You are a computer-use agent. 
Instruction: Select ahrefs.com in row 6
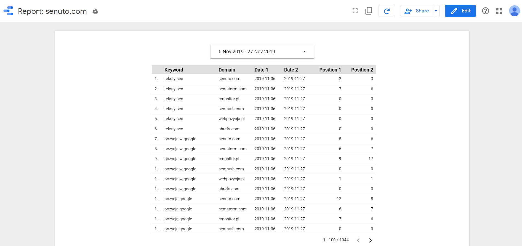pos(229,129)
